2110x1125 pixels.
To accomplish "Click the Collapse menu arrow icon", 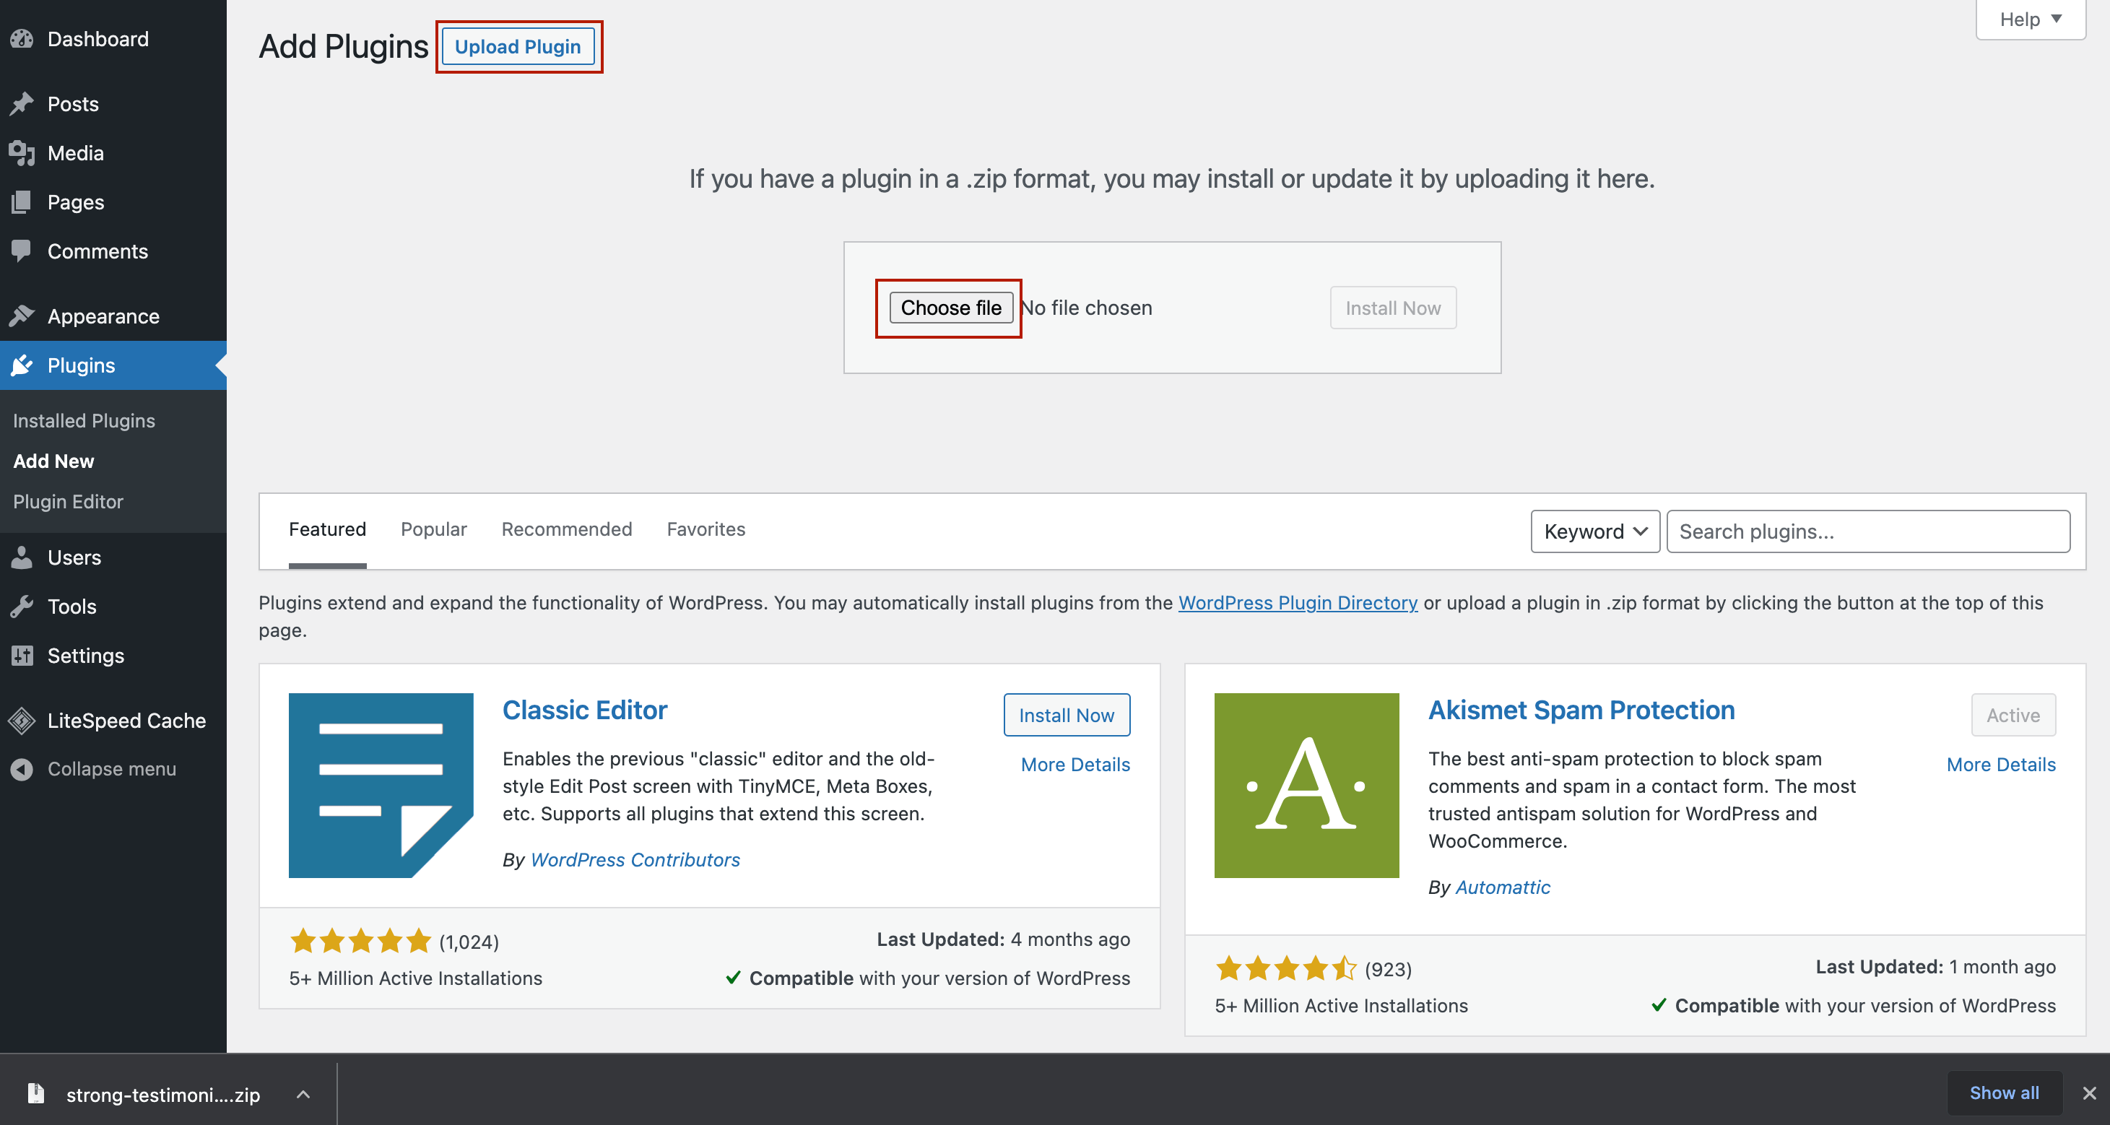I will tap(22, 769).
